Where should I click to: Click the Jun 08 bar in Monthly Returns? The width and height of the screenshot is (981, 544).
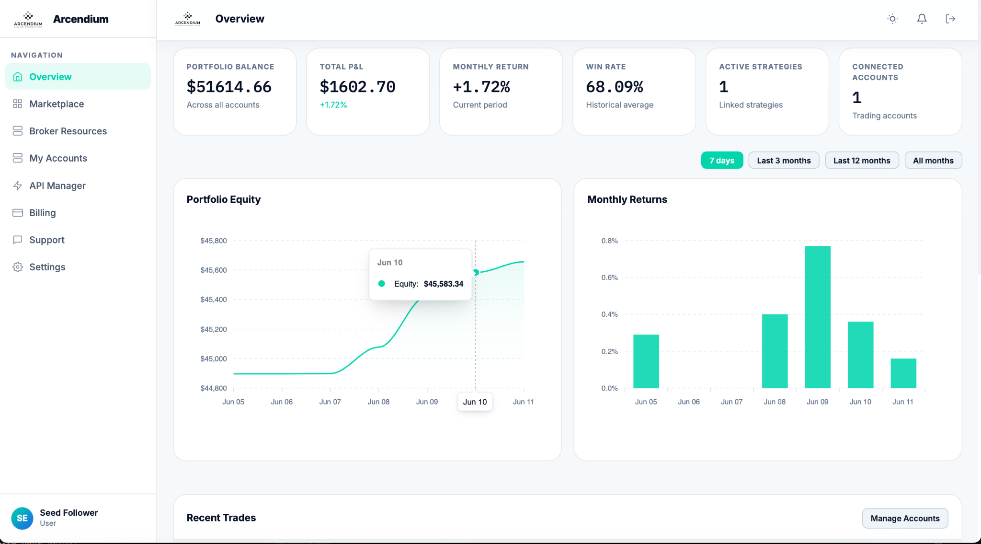pyautogui.click(x=775, y=351)
